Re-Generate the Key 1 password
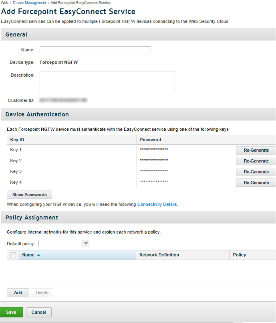The width and height of the screenshot is (276, 323). click(256, 150)
